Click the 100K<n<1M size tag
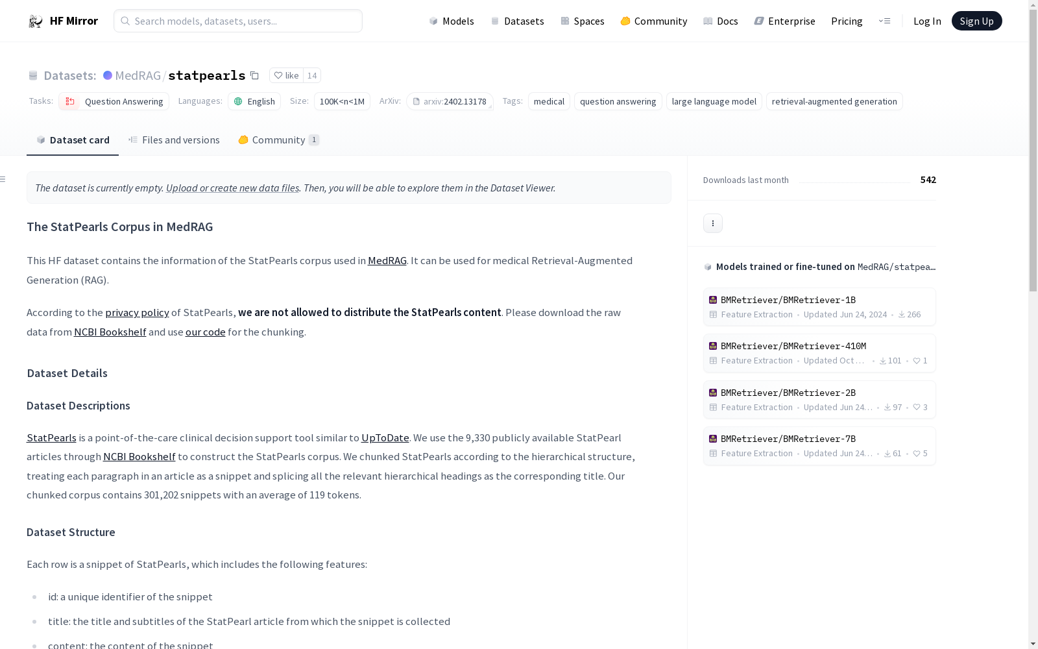 (342, 101)
